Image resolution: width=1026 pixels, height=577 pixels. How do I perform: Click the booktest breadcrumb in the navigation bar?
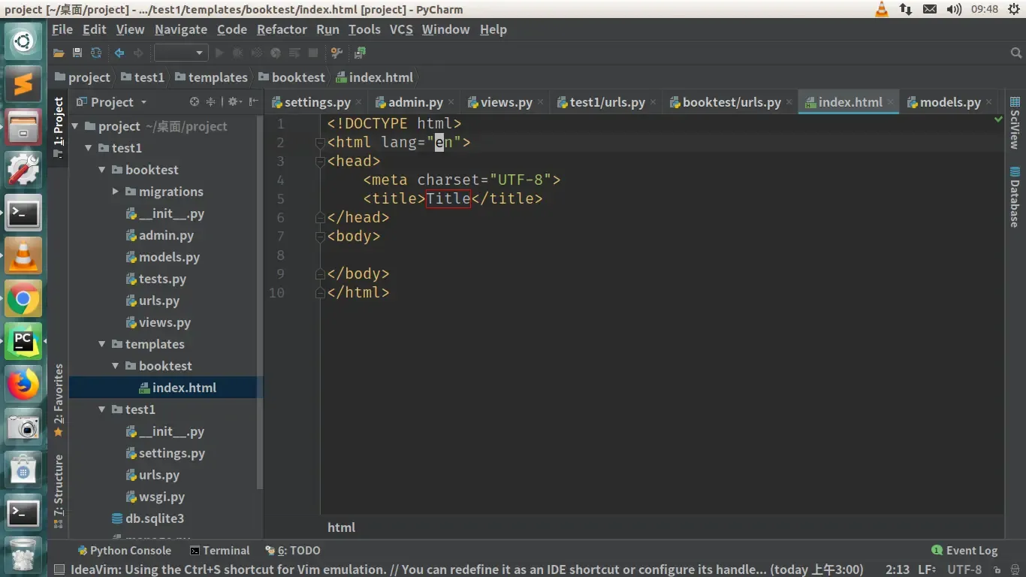tap(291, 77)
